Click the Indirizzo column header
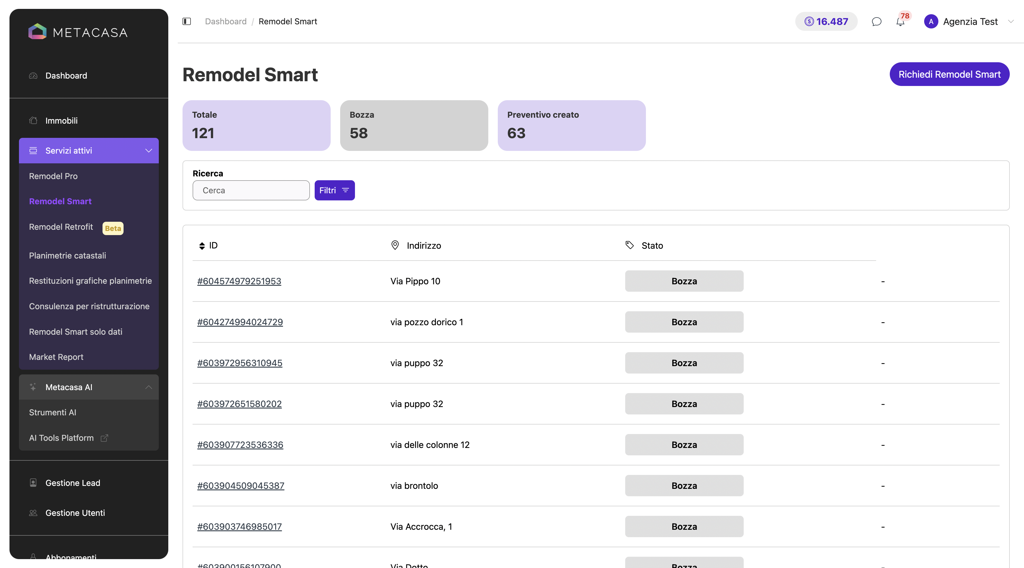The height and width of the screenshot is (568, 1024). point(424,246)
